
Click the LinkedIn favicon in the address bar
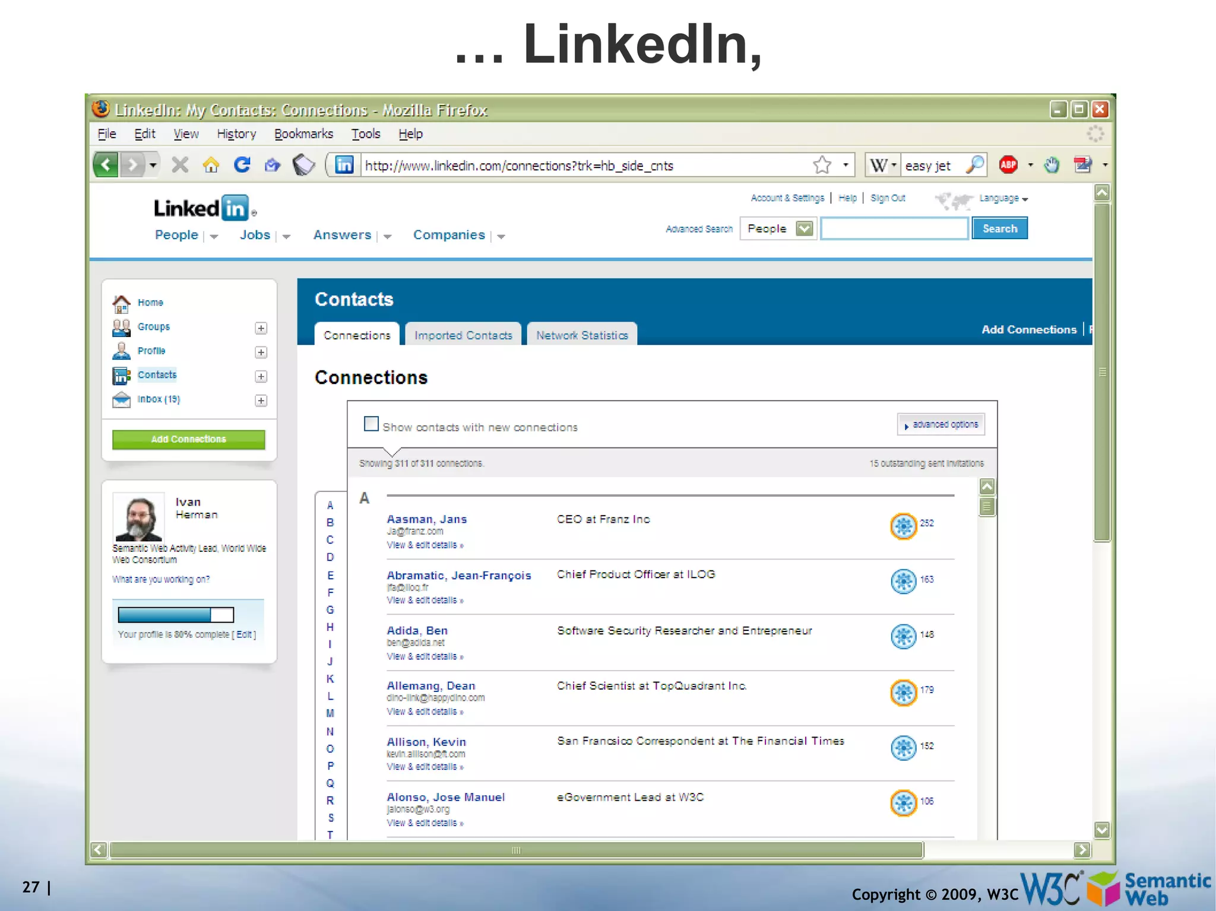[x=344, y=164]
